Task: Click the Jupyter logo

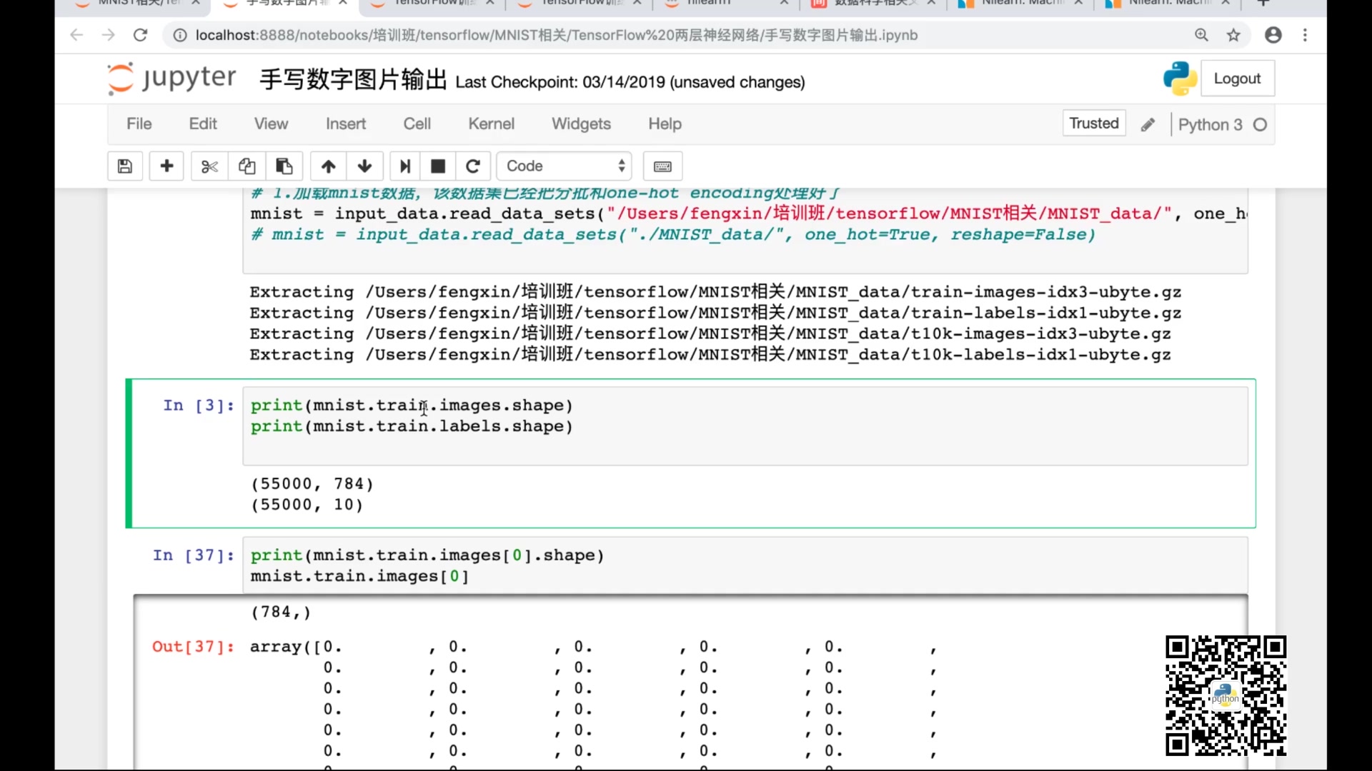Action: (x=171, y=79)
